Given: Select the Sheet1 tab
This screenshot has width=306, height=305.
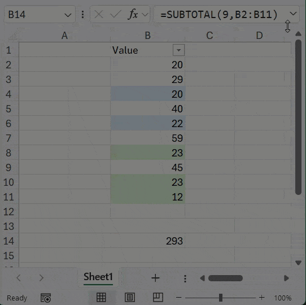Looking at the screenshot, I should pyautogui.click(x=98, y=277).
